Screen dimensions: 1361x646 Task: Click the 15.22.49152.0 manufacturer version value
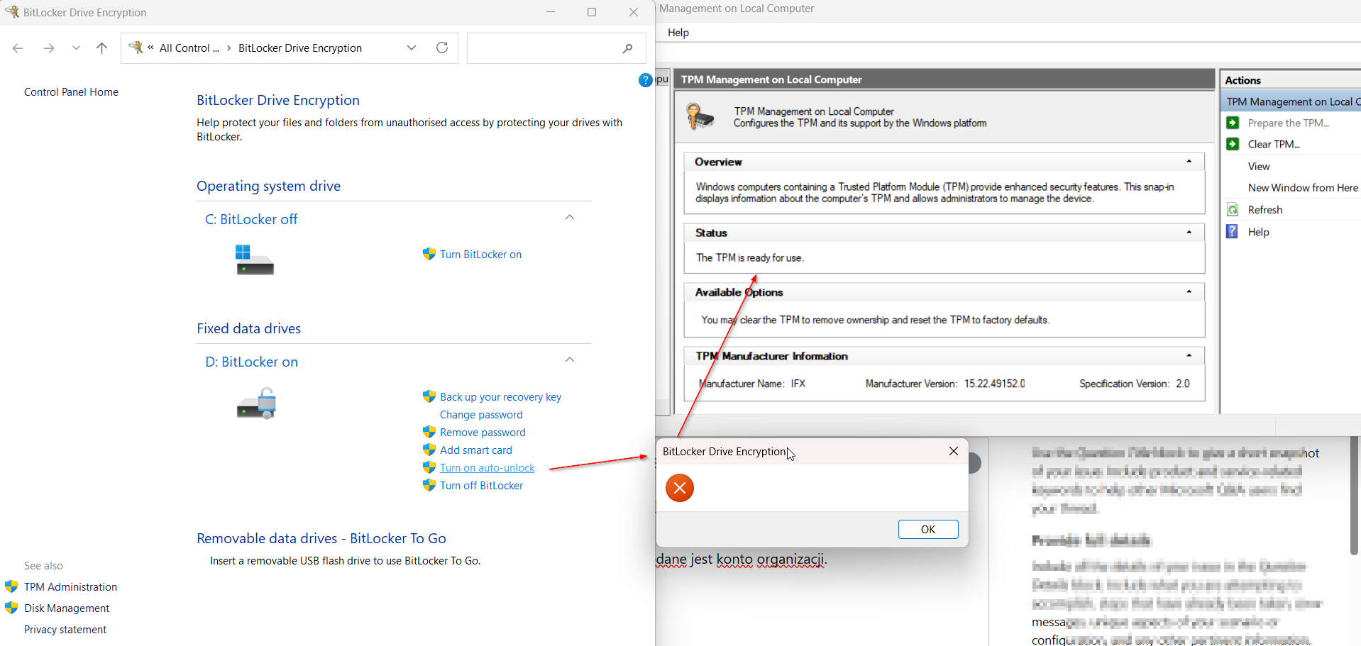point(994,384)
